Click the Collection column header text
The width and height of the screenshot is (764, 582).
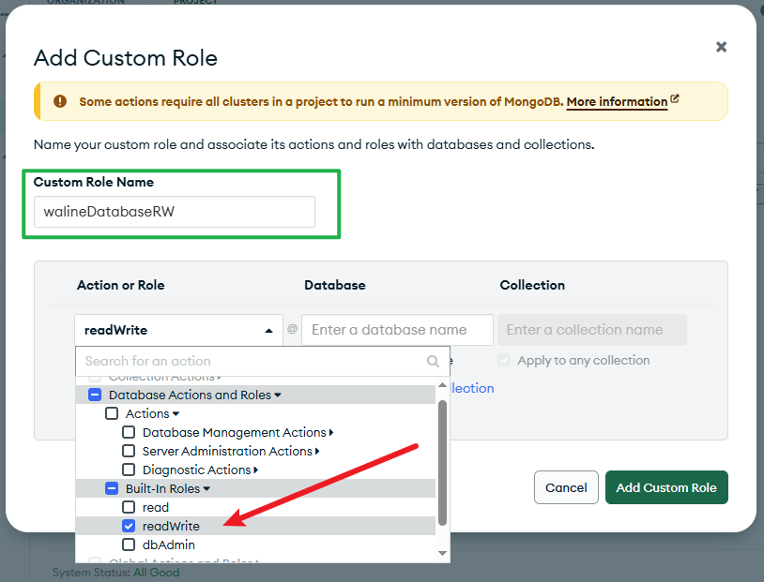(532, 285)
